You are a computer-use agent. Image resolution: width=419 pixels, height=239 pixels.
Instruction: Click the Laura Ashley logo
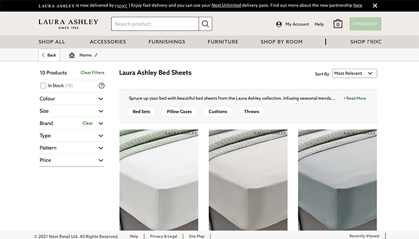pos(68,24)
